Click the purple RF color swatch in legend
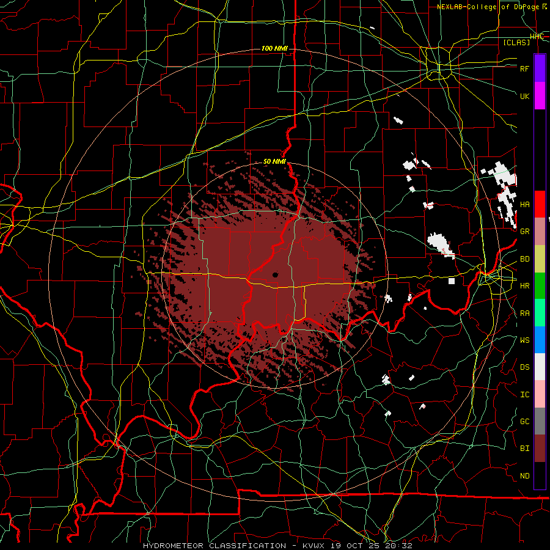 pyautogui.click(x=540, y=68)
